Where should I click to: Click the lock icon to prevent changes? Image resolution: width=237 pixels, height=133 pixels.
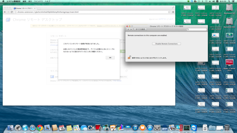coord(129,57)
